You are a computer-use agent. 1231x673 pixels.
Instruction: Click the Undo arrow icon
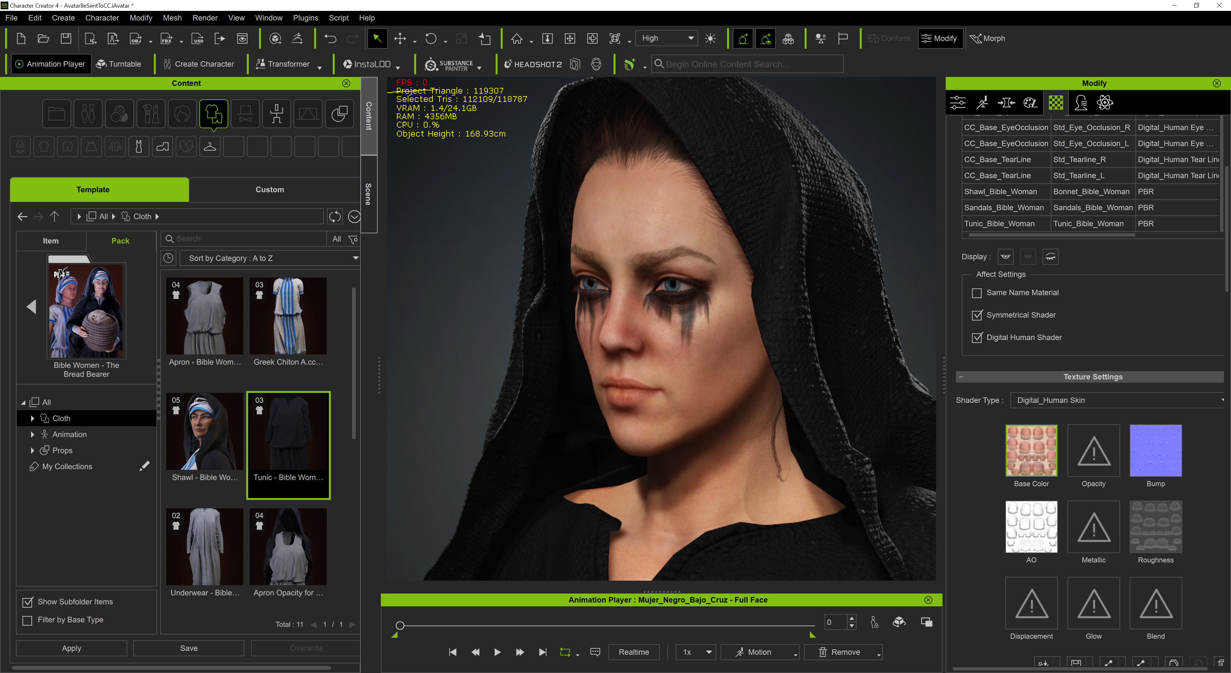pyautogui.click(x=330, y=39)
